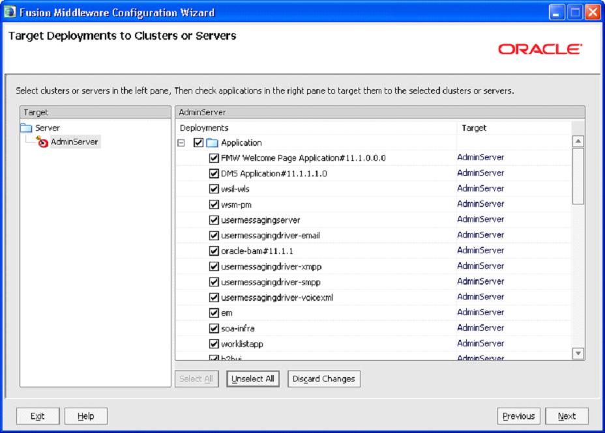
Task: Click DMS Application#11.1.1.1.0 label
Action: [274, 173]
